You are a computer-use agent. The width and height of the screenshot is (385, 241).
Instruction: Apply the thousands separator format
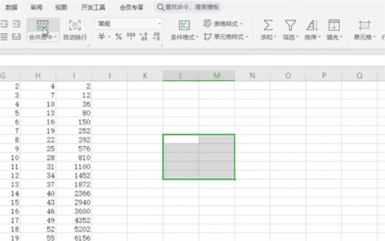click(131, 36)
